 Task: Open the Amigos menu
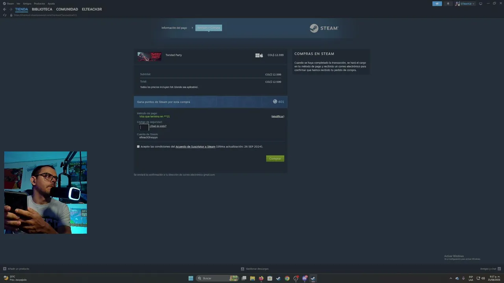[27, 4]
